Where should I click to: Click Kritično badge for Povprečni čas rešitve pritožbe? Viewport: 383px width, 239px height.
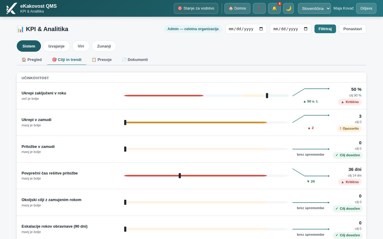[x=350, y=182]
